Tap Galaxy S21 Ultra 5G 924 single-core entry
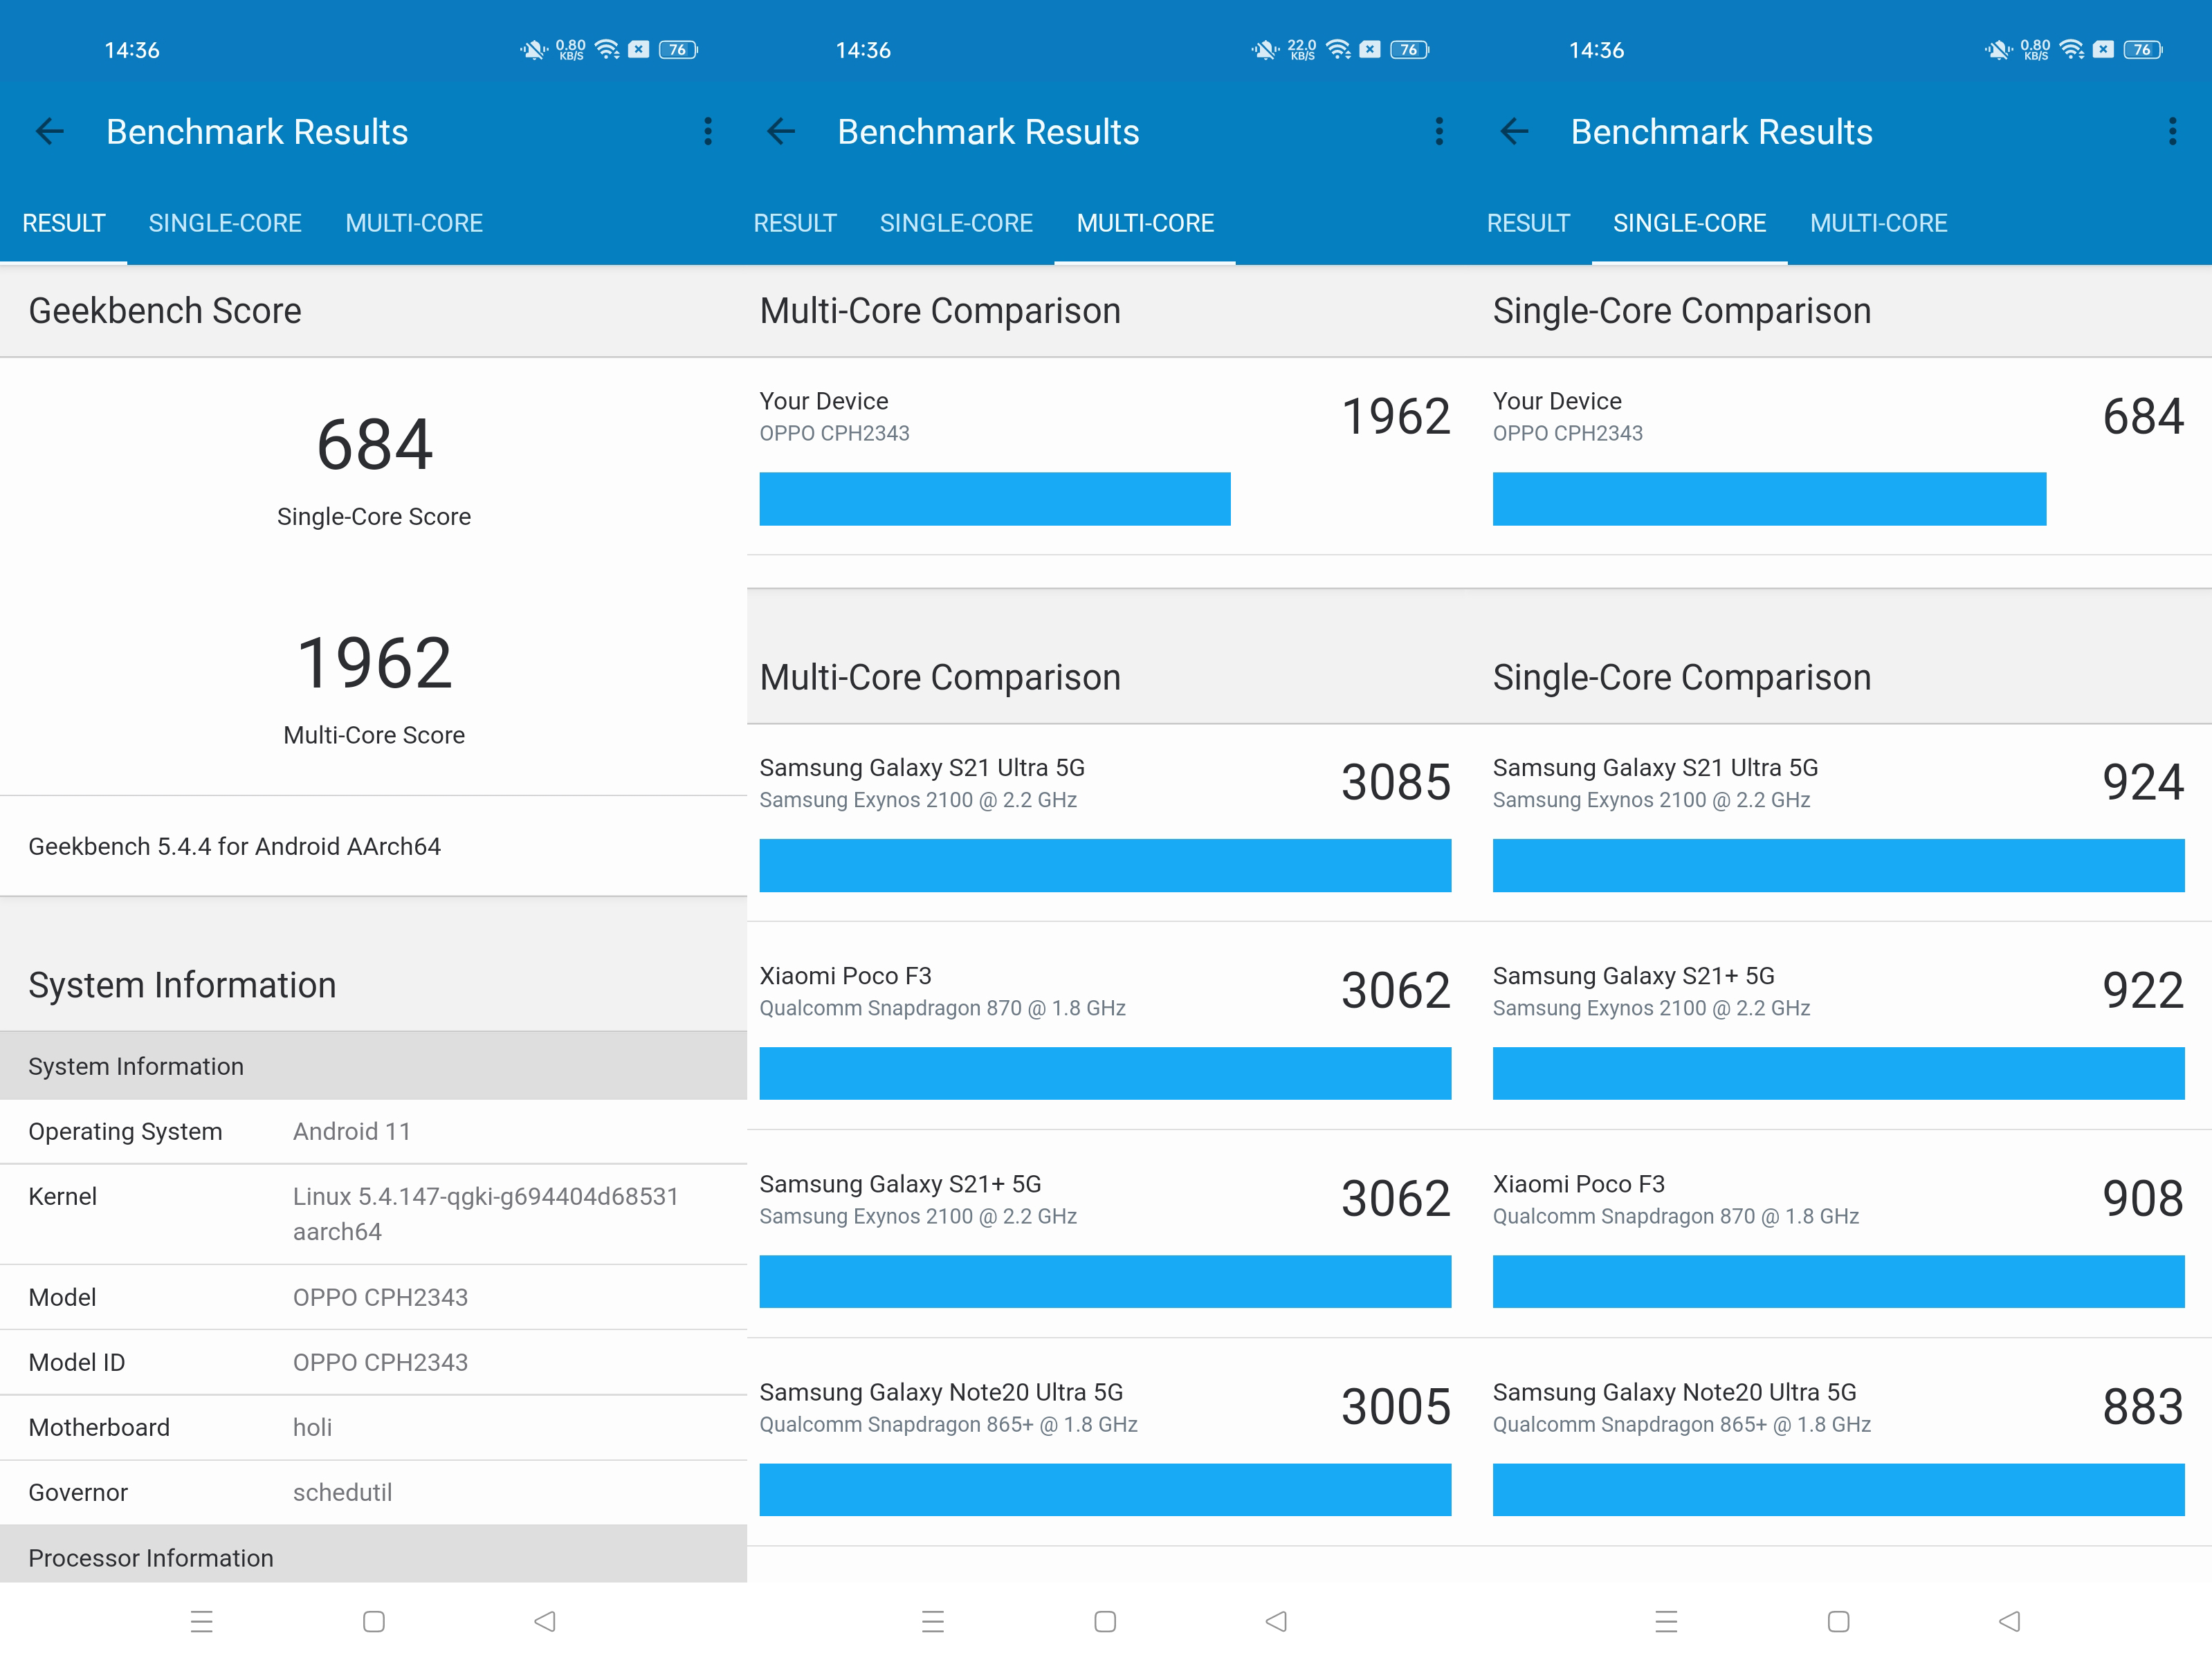This screenshot has height=1660, width=2212. [1838, 822]
